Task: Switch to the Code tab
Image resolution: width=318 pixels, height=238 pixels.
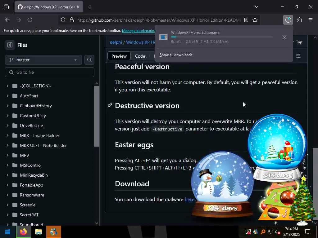Action: click(x=140, y=56)
